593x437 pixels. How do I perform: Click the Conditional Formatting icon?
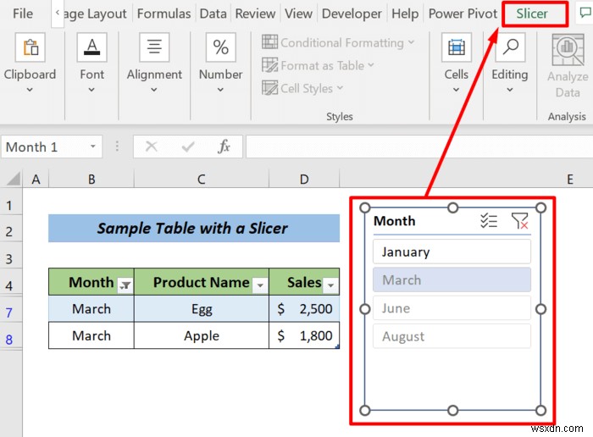coord(269,42)
